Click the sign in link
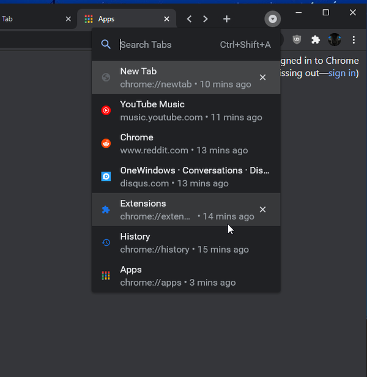The image size is (367, 377). tap(343, 73)
